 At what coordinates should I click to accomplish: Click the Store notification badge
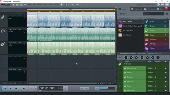pos(167,8)
